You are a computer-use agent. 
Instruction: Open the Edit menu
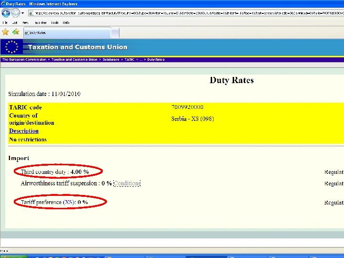pyautogui.click(x=15, y=22)
